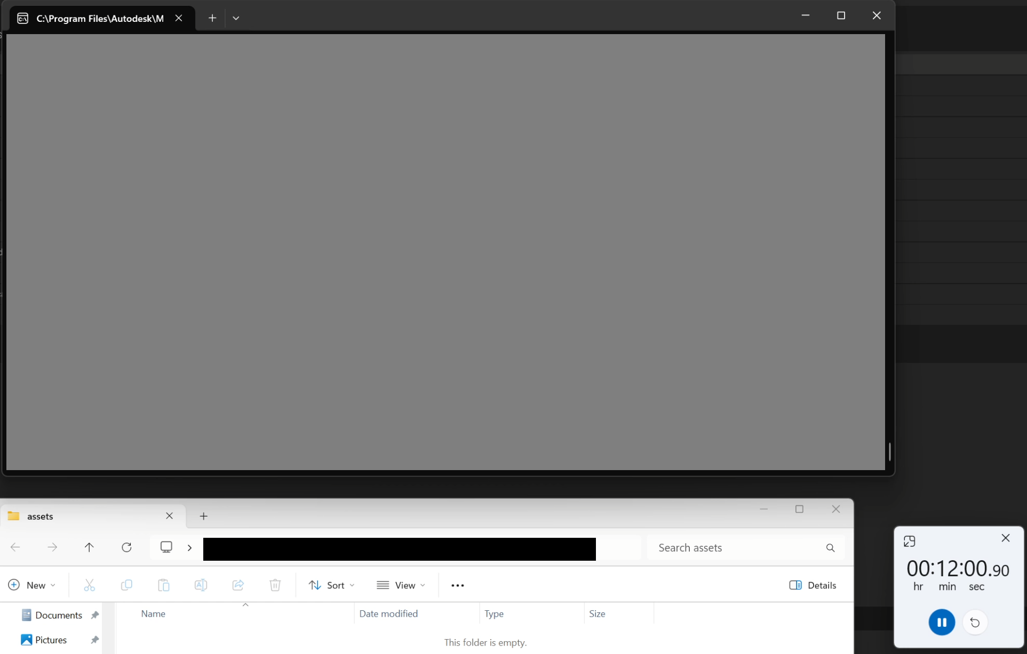The width and height of the screenshot is (1027, 654).
Task: Click the This PC monitor icon
Action: [166, 547]
